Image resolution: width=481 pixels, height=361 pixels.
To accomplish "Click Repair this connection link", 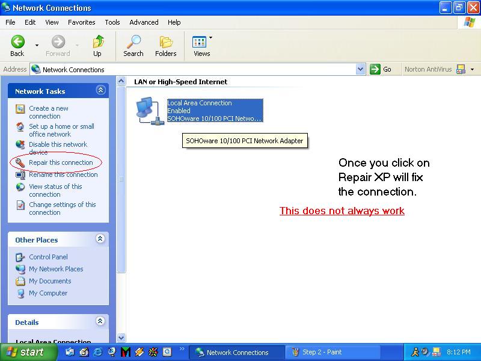I will pos(61,162).
